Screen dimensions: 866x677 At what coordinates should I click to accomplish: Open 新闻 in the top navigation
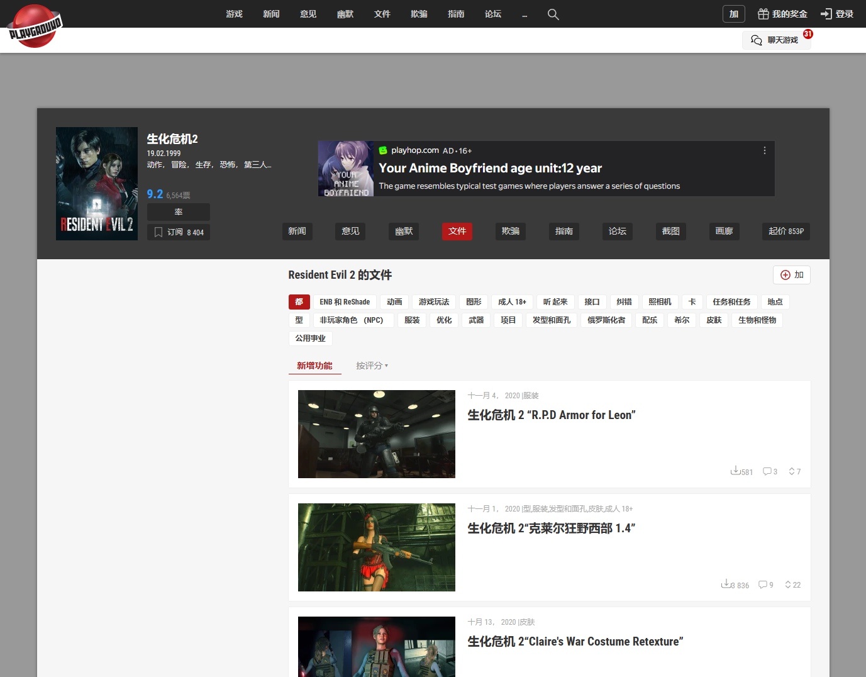[272, 14]
